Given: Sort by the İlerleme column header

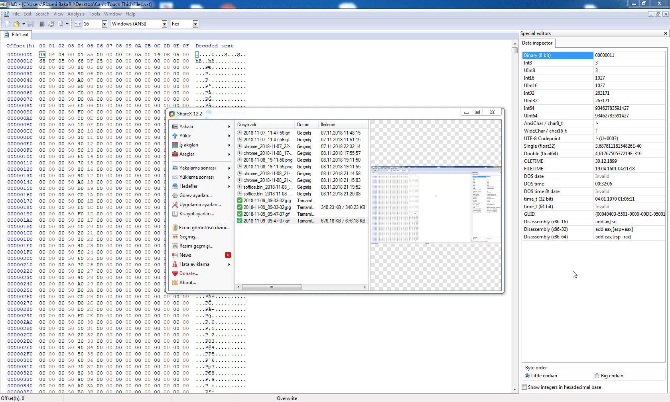Looking at the screenshot, I should 343,125.
